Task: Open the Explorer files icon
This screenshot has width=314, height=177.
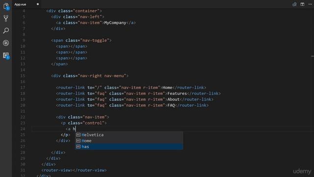Action: 6,6
